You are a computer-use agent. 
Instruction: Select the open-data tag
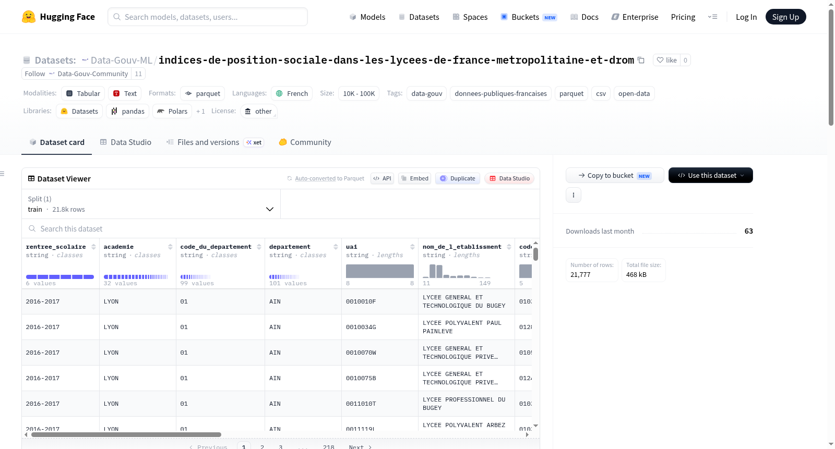pos(634,93)
